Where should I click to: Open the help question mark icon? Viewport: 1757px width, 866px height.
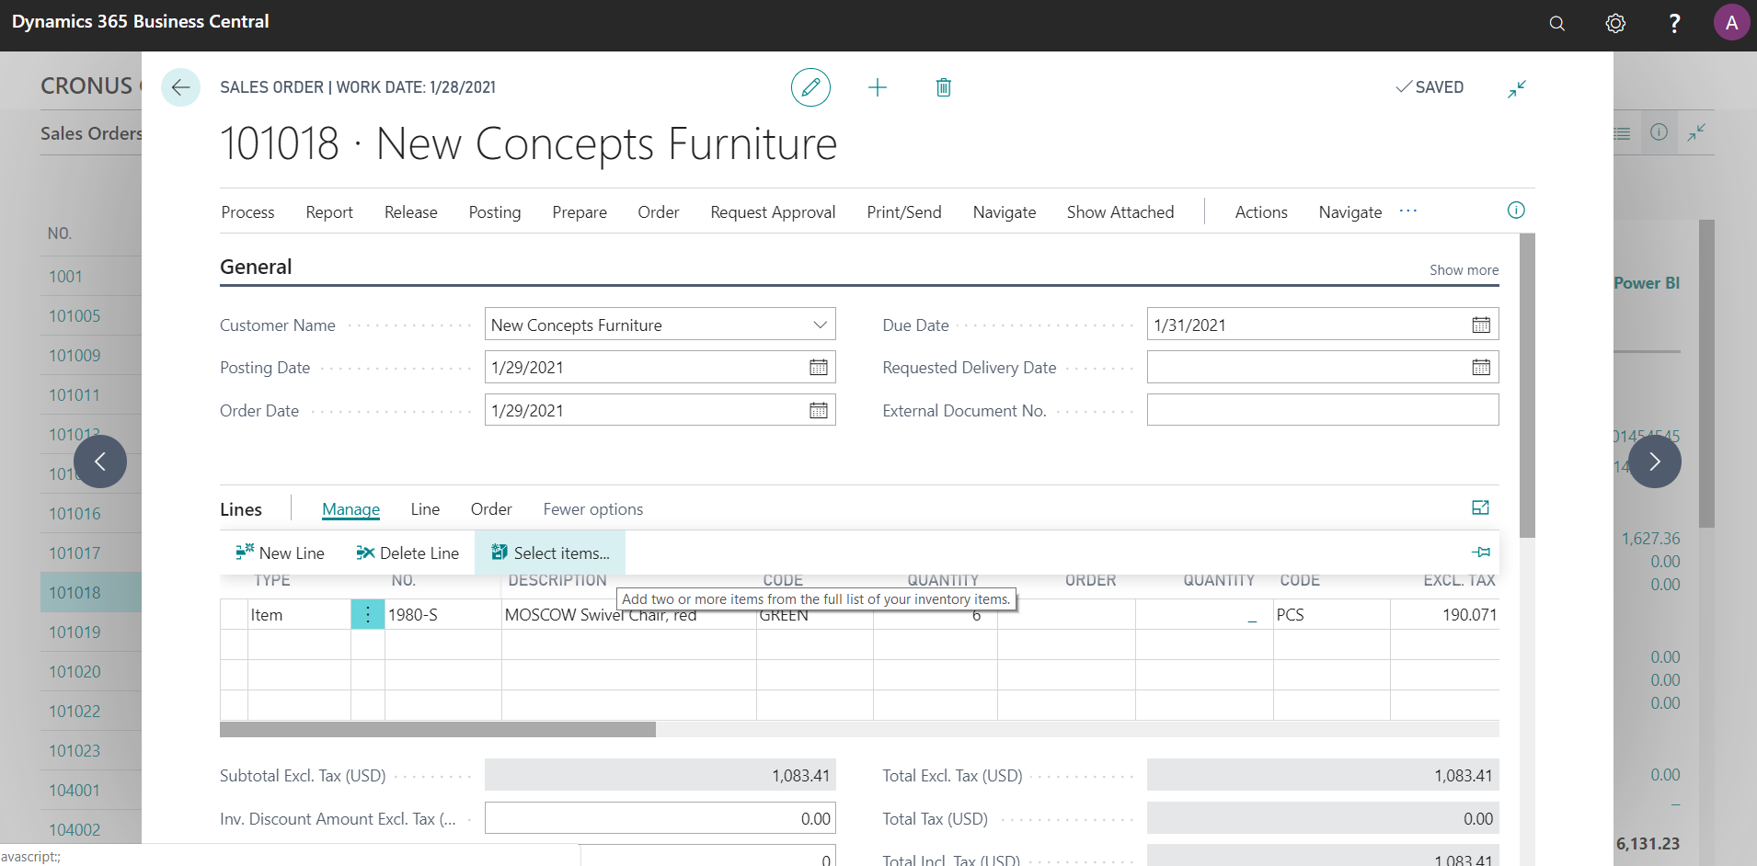tap(1674, 23)
